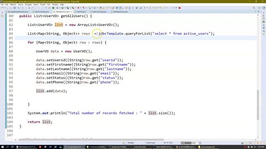266x149 pixels.
Task: Open the Window menu
Action: pyautogui.click(x=55, y=5)
